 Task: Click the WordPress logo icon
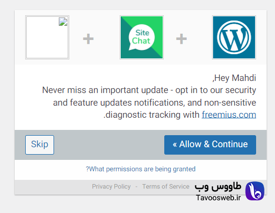pos(234,37)
